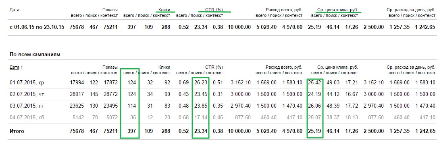Select the date row '03.07.2015, пт'
This screenshot has height=147, width=437.
(27, 106)
